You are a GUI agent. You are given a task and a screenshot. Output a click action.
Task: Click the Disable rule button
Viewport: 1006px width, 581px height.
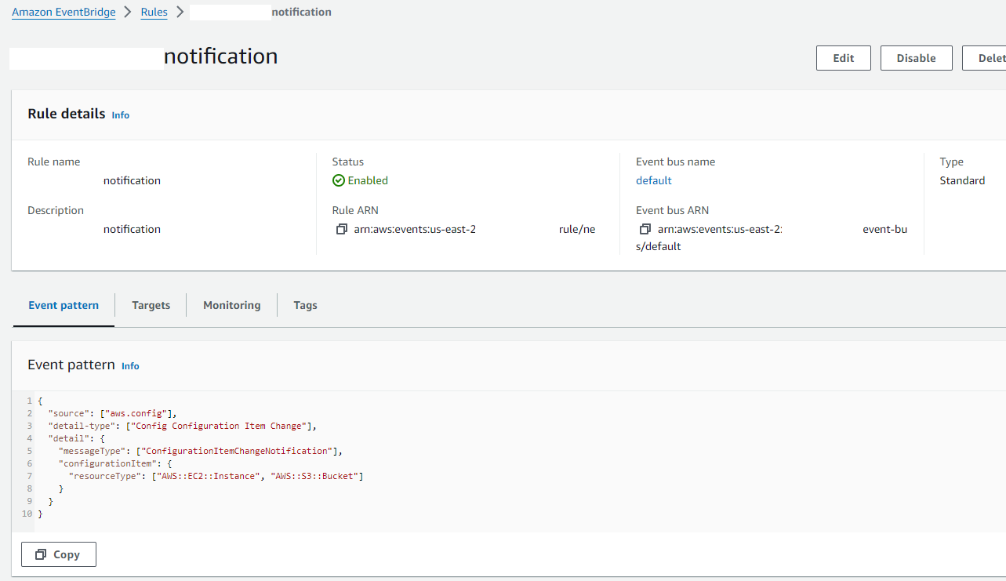(x=917, y=58)
